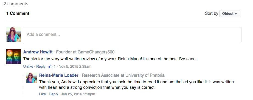Open Reina-Marie Loader's profile name link
Viewport: 253px width, 100px height.
click(59, 75)
